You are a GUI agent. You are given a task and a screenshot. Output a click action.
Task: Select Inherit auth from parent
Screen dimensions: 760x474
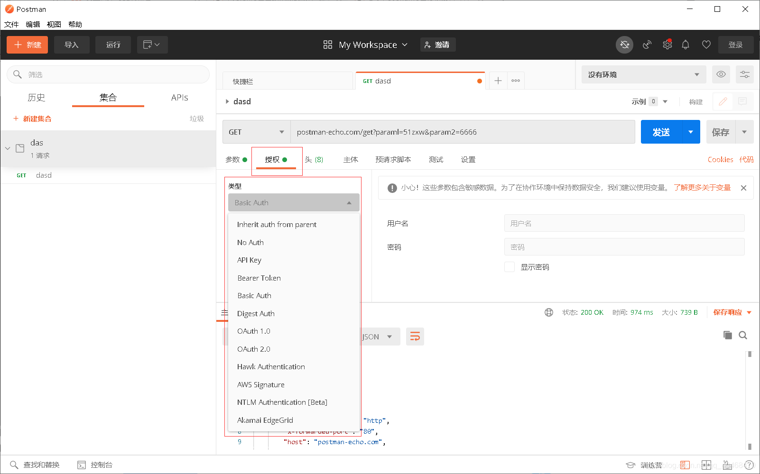click(x=277, y=224)
